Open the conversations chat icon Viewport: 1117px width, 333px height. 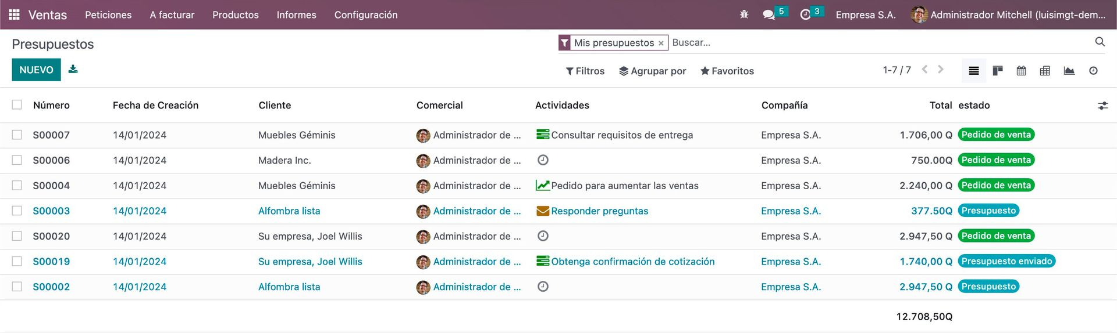pos(769,15)
